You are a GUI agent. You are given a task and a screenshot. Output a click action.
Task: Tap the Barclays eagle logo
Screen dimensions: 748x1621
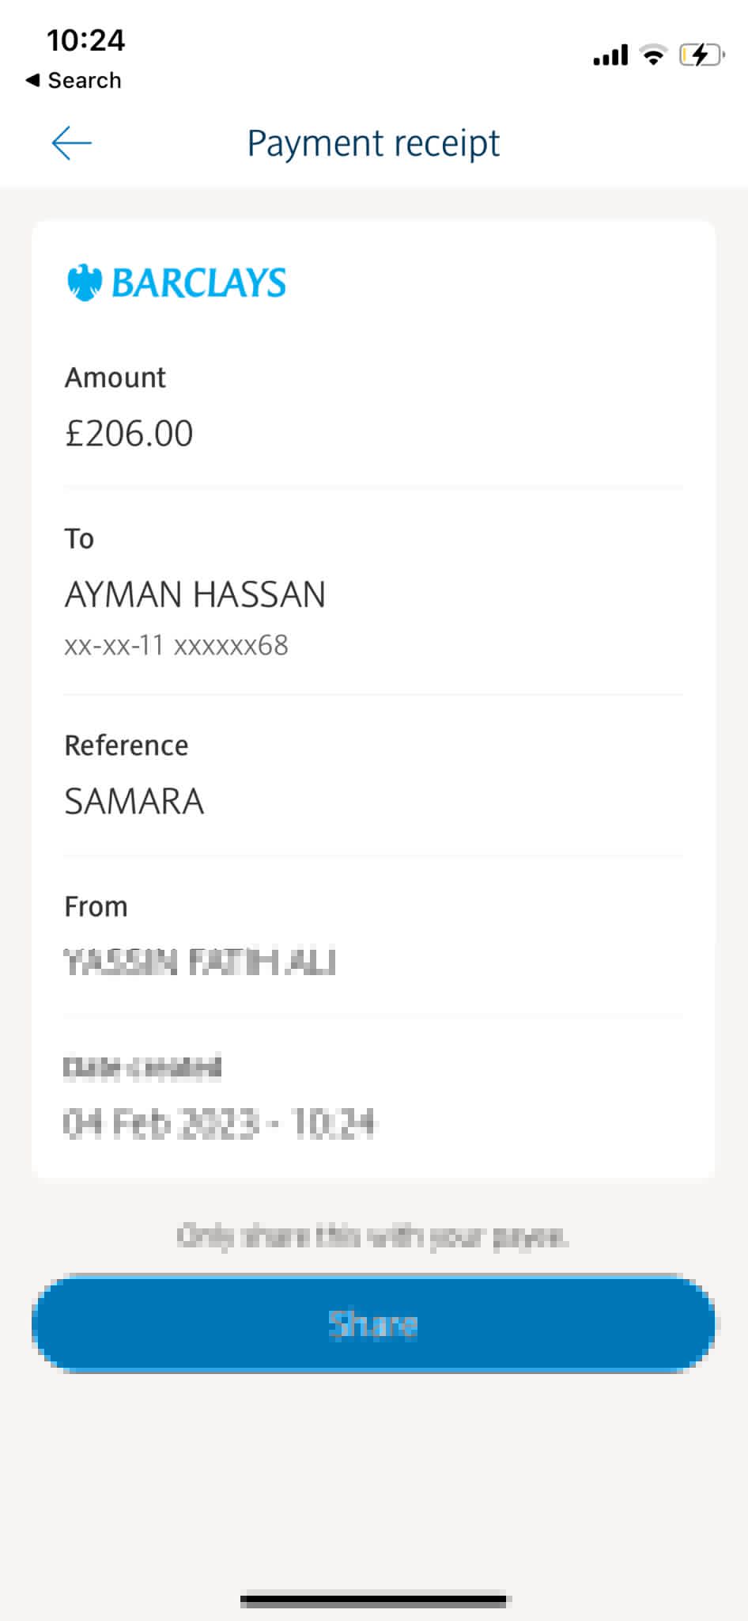85,283
